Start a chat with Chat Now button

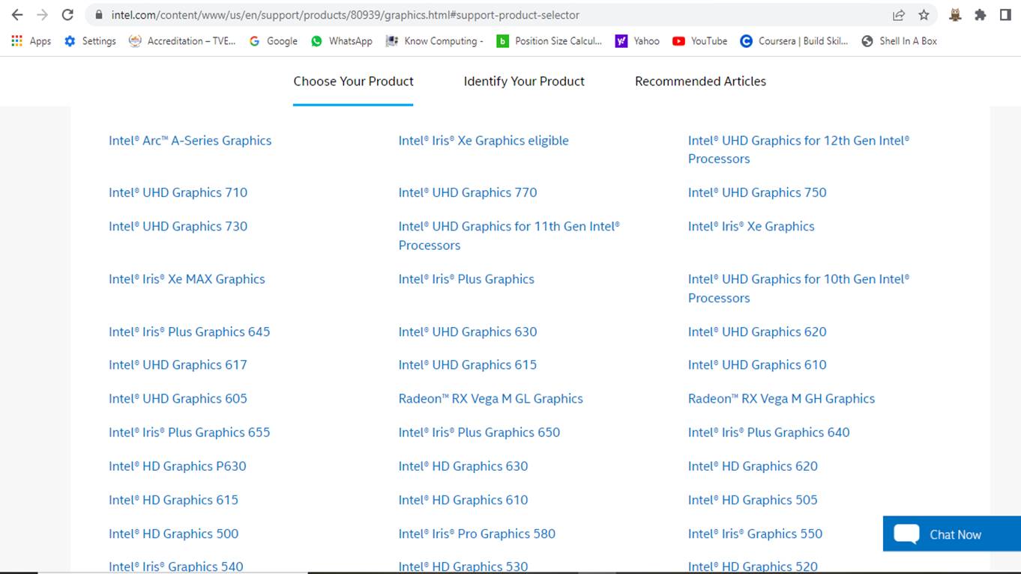(x=951, y=534)
